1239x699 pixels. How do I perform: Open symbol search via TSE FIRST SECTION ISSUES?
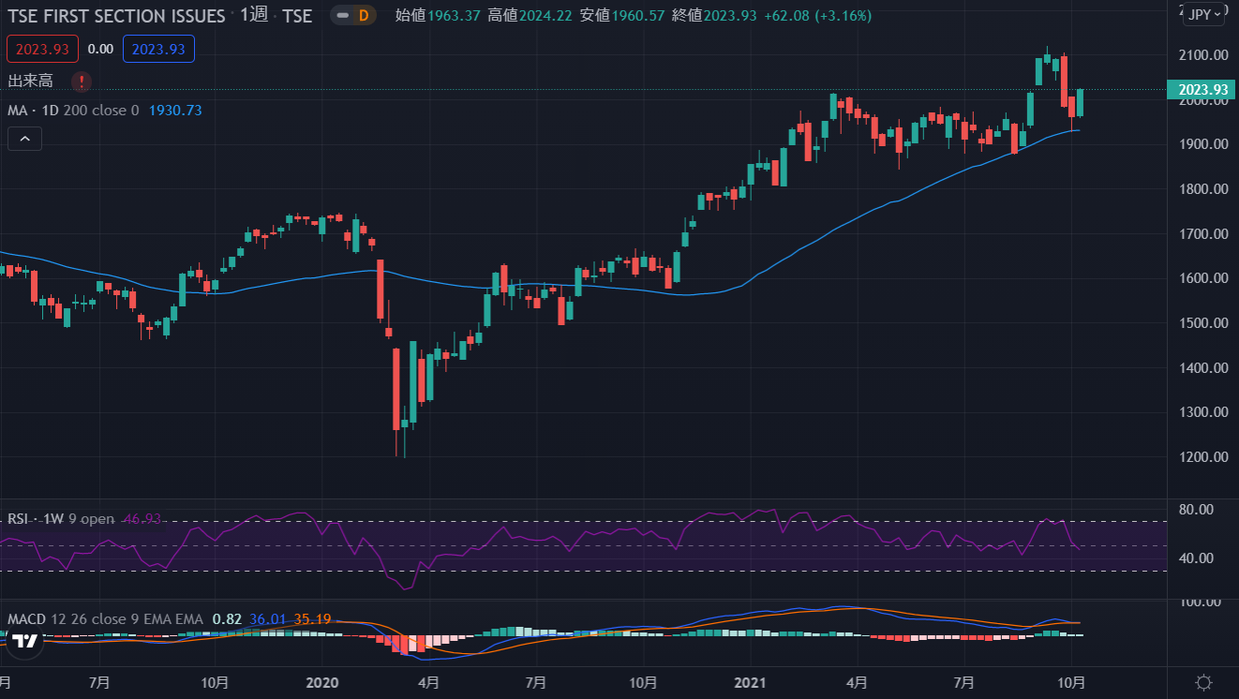(117, 16)
